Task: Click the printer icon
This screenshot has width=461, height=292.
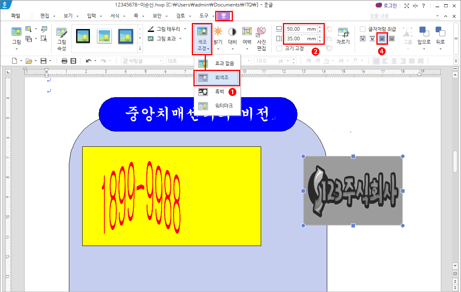Action: click(x=64, y=61)
